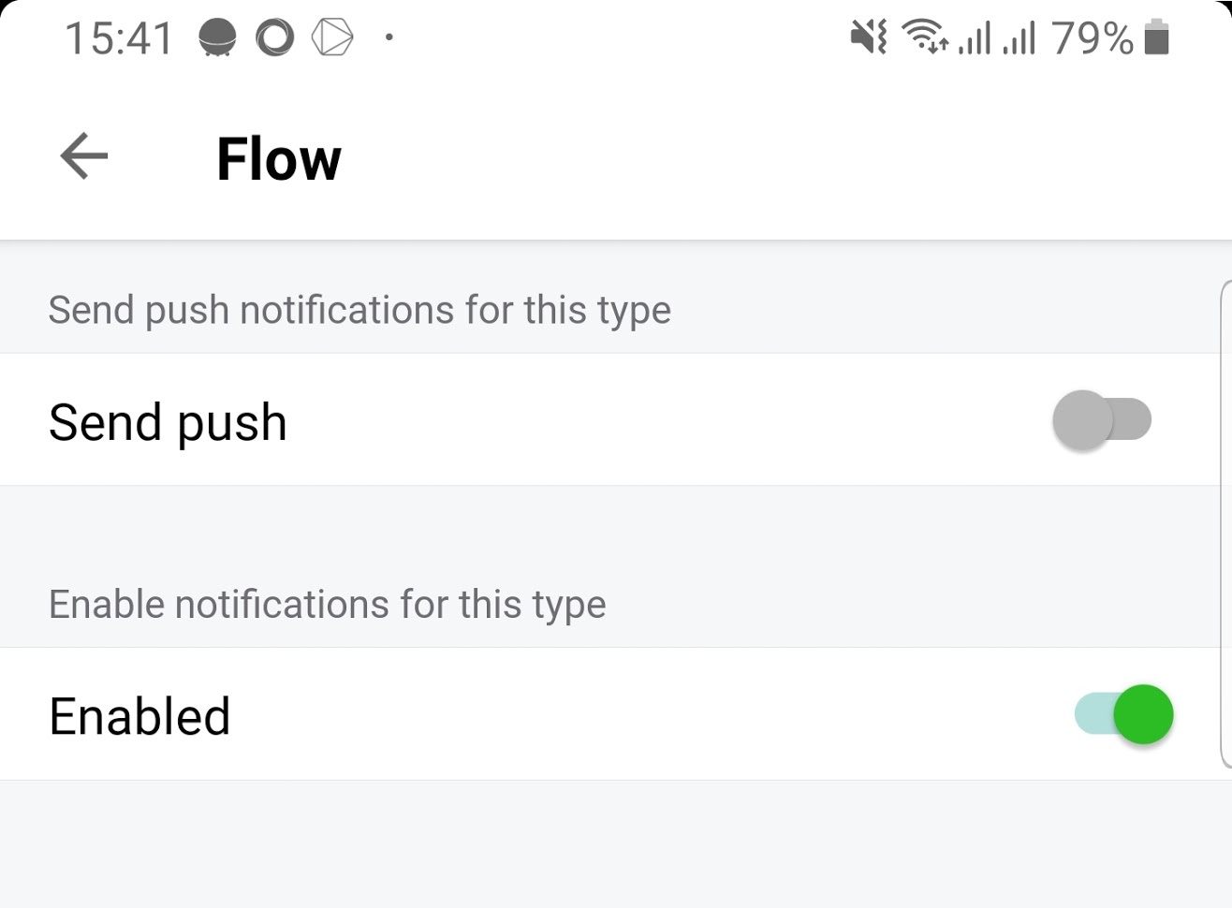1232x908 pixels.
Task: Turn on the Send push switch
Action: (x=1102, y=420)
